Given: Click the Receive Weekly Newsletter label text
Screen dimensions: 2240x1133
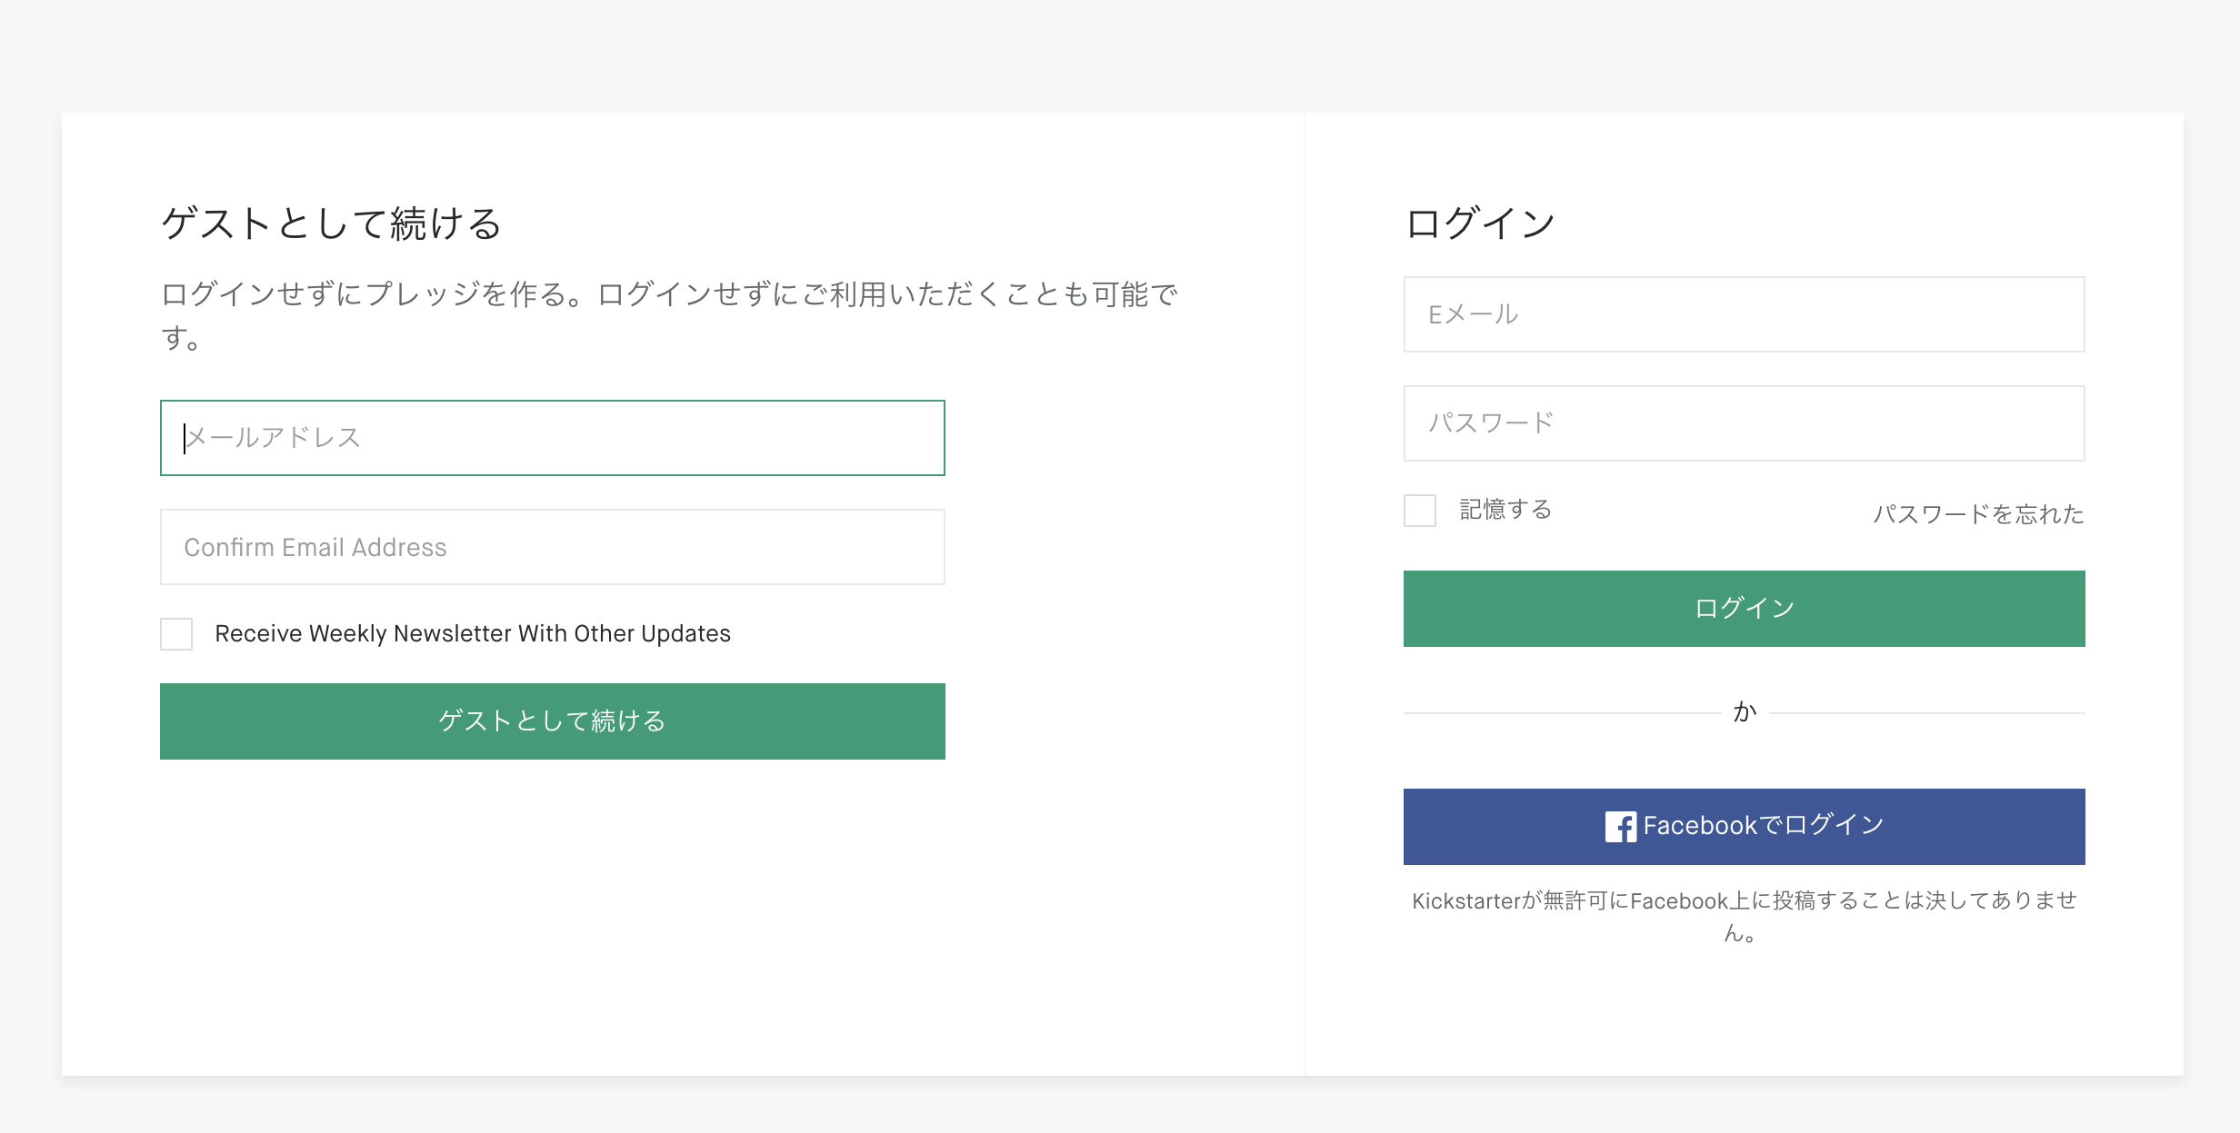Looking at the screenshot, I should pyautogui.click(x=473, y=633).
